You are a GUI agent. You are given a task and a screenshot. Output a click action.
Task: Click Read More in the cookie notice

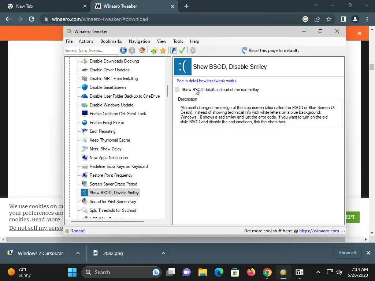[x=46, y=220]
